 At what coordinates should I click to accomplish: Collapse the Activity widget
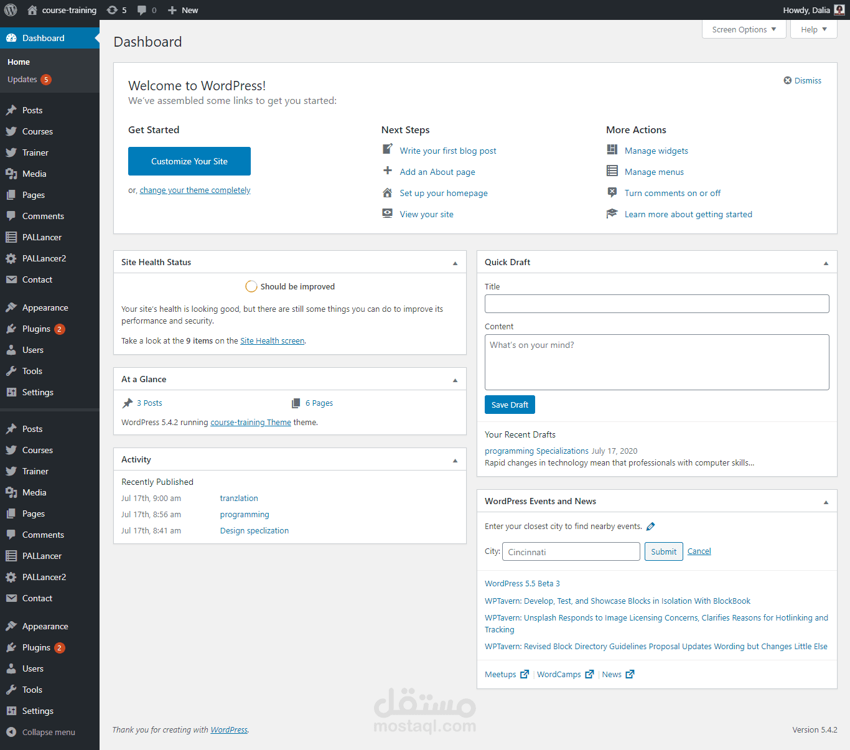pyautogui.click(x=455, y=460)
